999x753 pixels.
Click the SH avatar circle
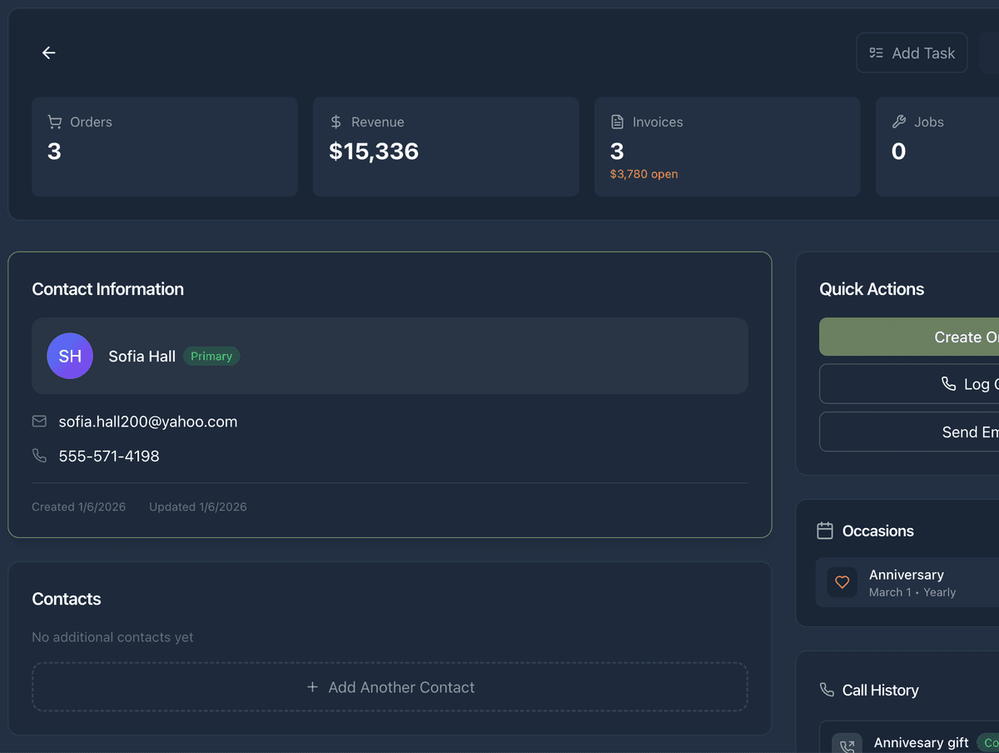click(x=70, y=356)
